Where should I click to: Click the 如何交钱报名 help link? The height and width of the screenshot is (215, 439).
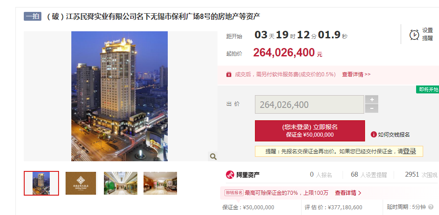(394, 134)
